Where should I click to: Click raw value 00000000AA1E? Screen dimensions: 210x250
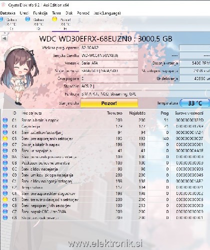pos(189,150)
